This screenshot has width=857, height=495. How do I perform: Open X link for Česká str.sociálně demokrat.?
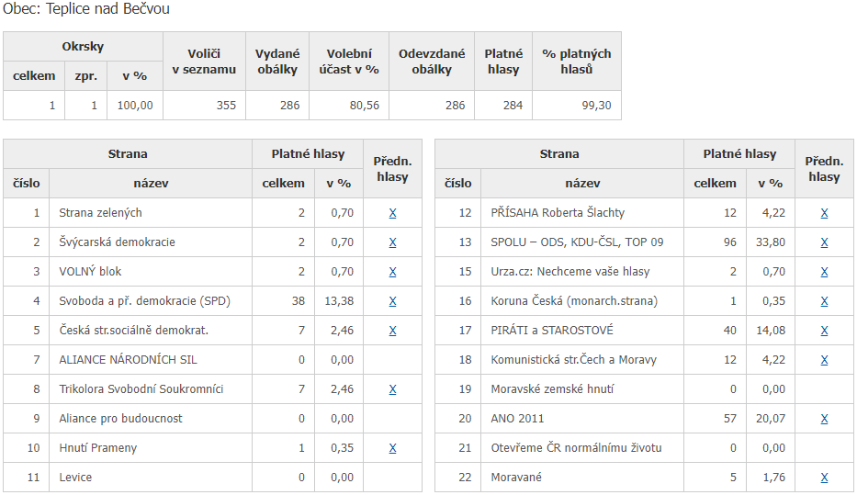(392, 331)
